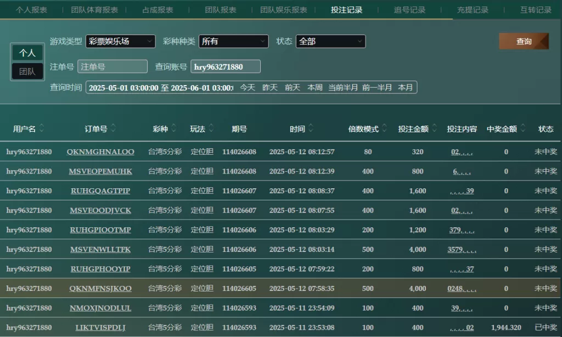Open the 状态 dropdown showing 全部

point(330,41)
